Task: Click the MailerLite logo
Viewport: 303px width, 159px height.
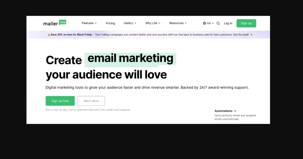Action: [54, 23]
